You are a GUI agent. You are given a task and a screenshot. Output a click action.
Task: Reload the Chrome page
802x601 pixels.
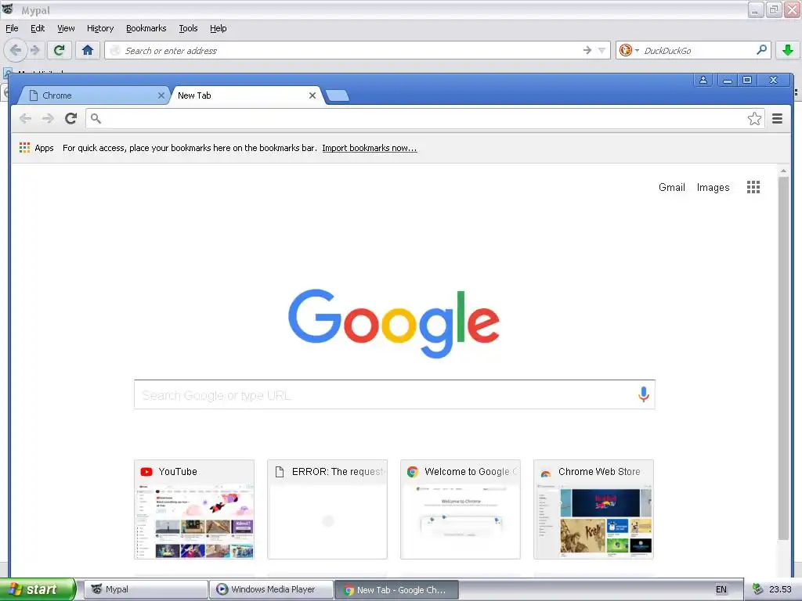[70, 119]
